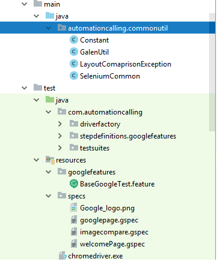This screenshot has height=262, width=217.
Task: Click the Google_logo.png image file icon
Action: [x=74, y=207]
